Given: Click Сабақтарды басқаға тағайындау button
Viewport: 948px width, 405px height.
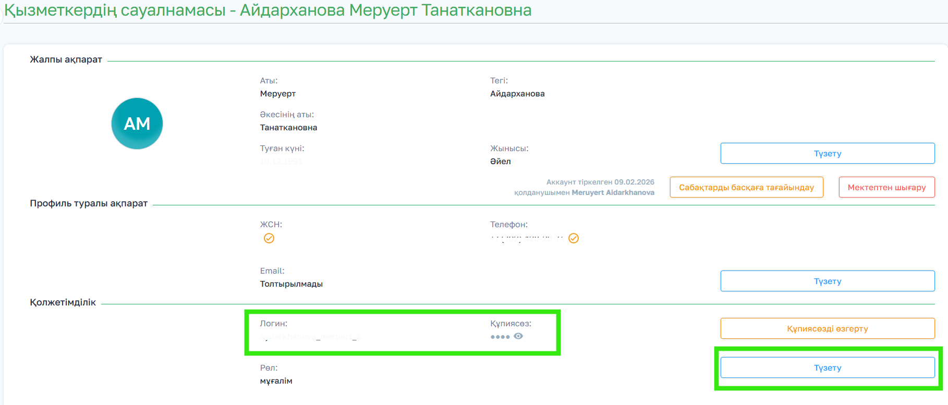Looking at the screenshot, I should [x=746, y=187].
